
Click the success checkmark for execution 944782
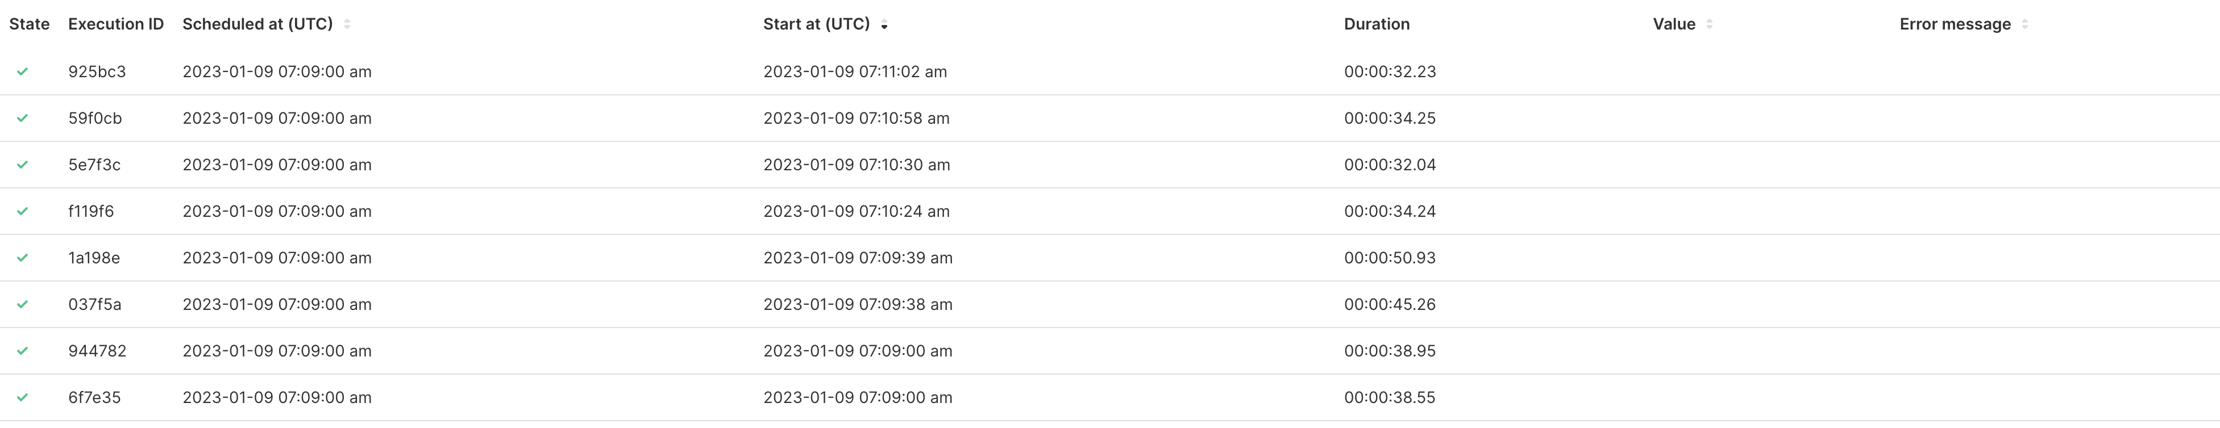[x=22, y=350]
